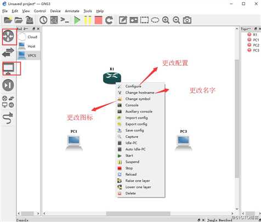Click the Add a note icon
Screen dimensions: 261x222
point(123,20)
